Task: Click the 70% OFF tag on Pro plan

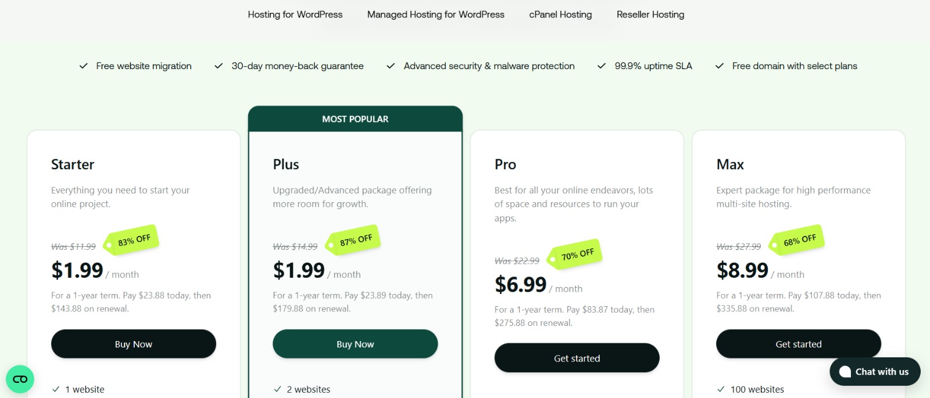Action: 575,254
